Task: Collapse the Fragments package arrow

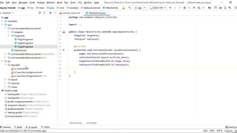Action: tap(9, 35)
